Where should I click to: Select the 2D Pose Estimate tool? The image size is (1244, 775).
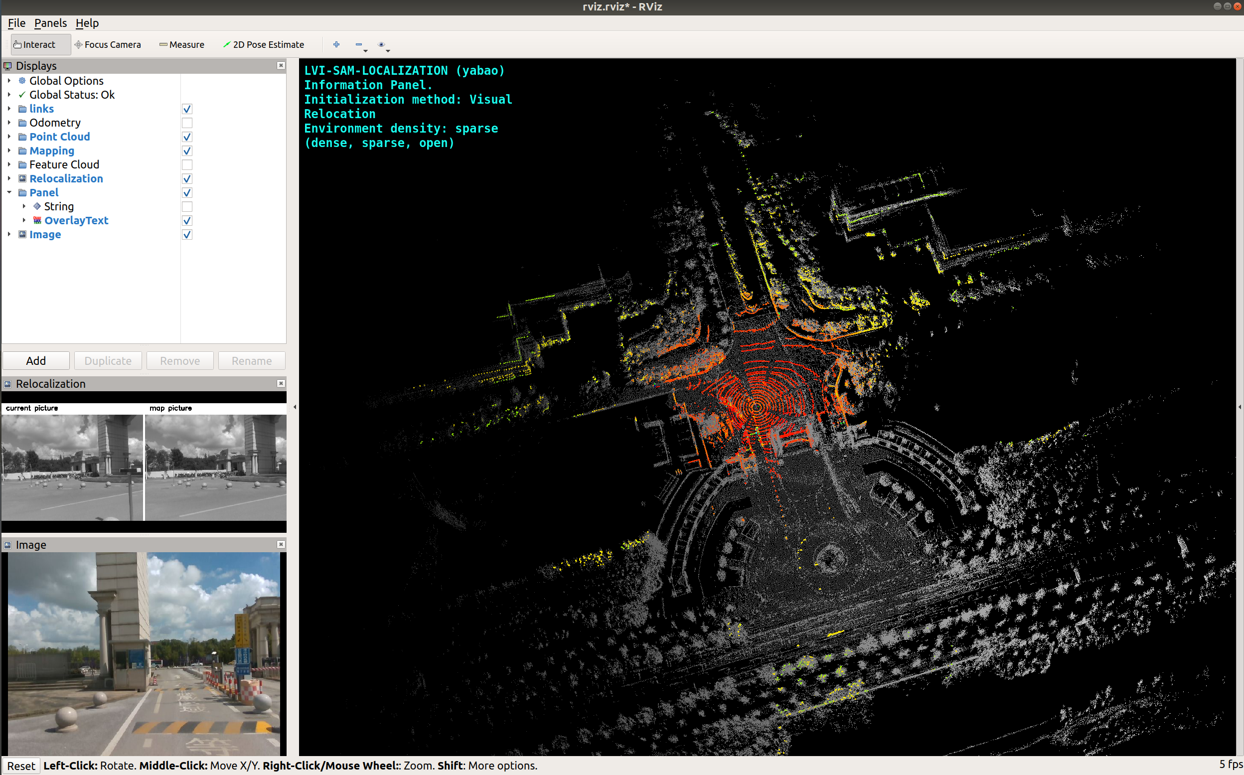click(264, 44)
